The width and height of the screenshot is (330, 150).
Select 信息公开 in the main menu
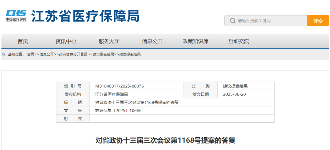152,41
